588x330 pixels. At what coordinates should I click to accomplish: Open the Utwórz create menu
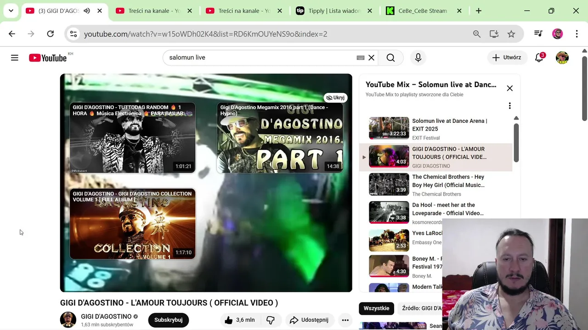pyautogui.click(x=507, y=58)
